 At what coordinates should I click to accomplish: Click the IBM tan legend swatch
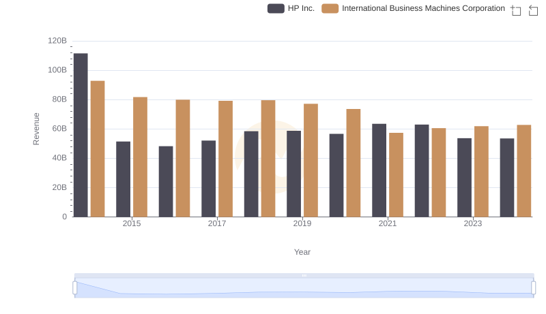pos(330,8)
